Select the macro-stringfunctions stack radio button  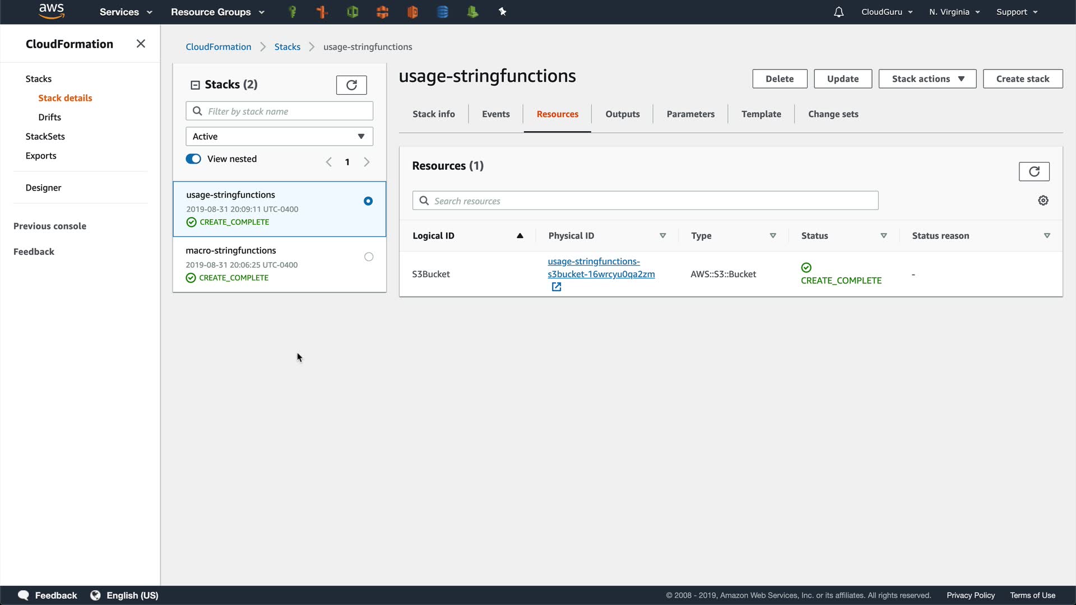pyautogui.click(x=368, y=257)
